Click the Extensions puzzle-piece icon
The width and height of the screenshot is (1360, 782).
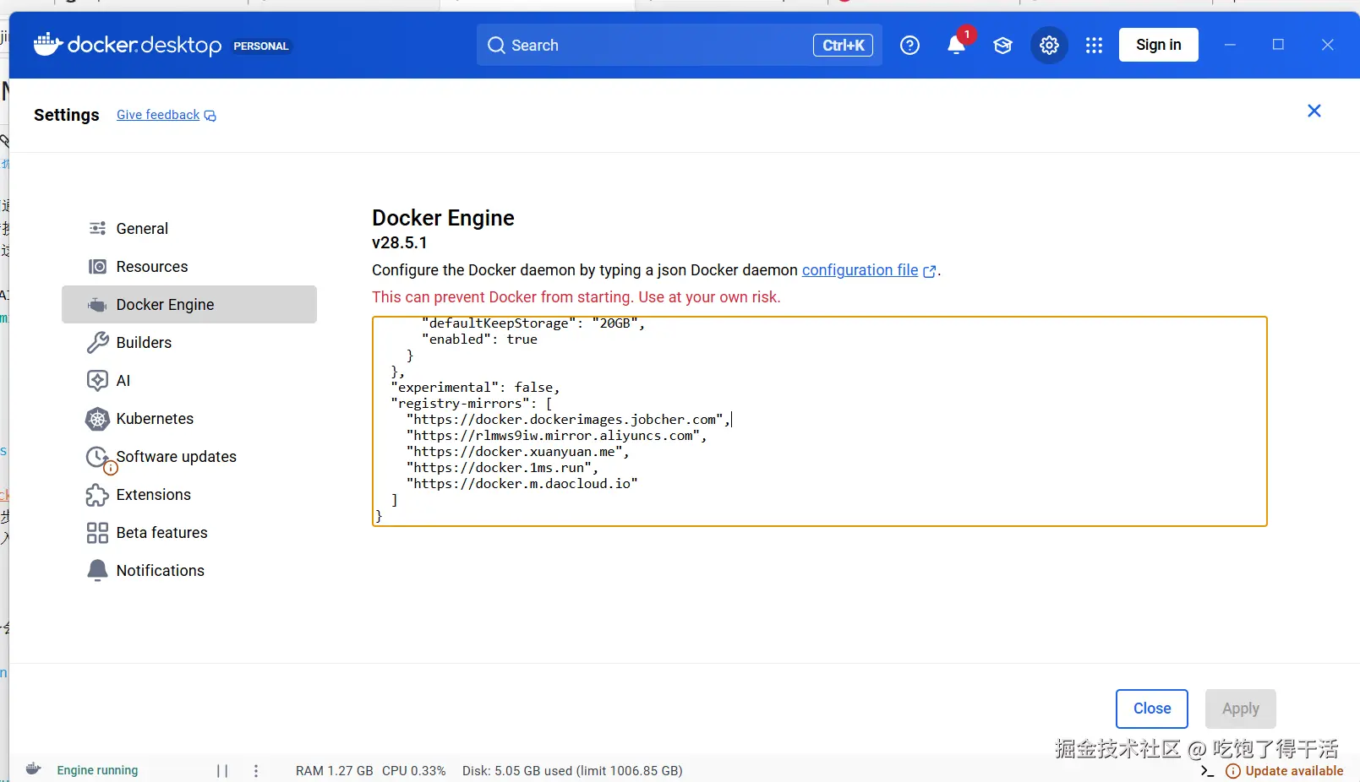pyautogui.click(x=97, y=495)
